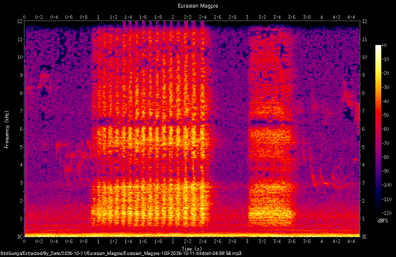This screenshot has width=396, height=257.
Task: Click the 'Frequency (kHz)' axis label
Action: (x=7, y=130)
